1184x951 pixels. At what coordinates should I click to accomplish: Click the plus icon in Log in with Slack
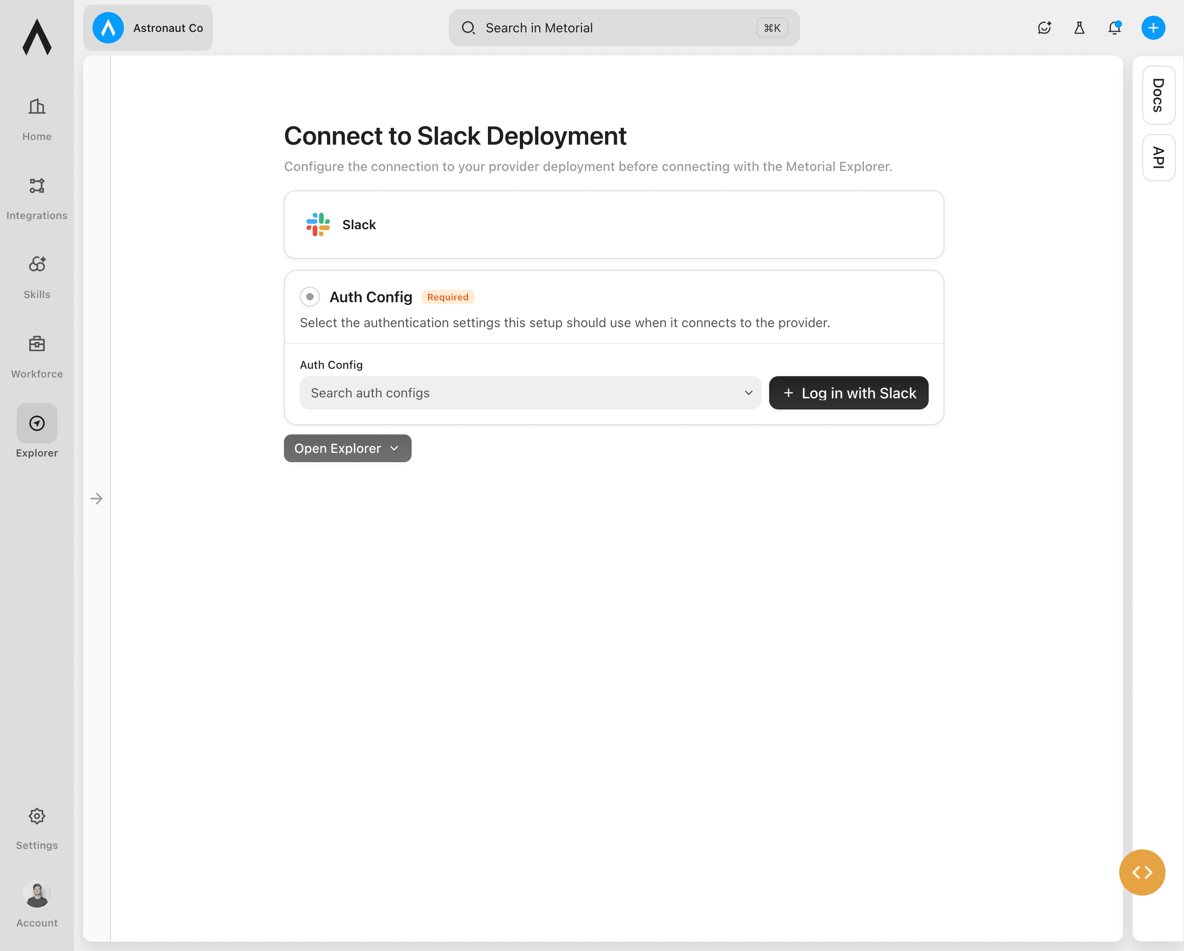click(788, 393)
